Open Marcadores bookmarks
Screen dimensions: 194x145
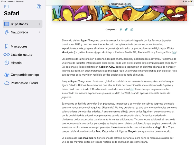pos(23,46)
